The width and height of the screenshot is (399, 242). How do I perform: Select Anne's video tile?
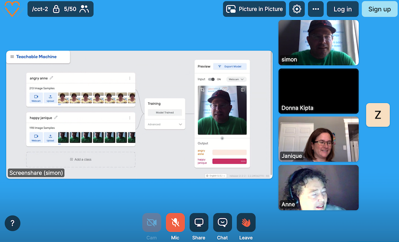click(x=319, y=188)
